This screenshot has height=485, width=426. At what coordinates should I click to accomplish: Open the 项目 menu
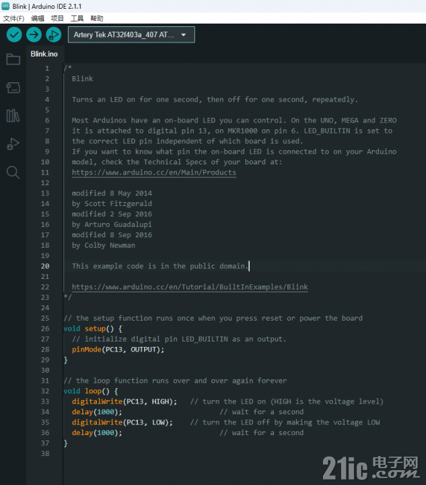(57, 19)
